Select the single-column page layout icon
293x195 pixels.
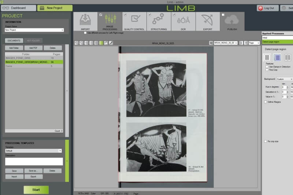(x=267, y=57)
